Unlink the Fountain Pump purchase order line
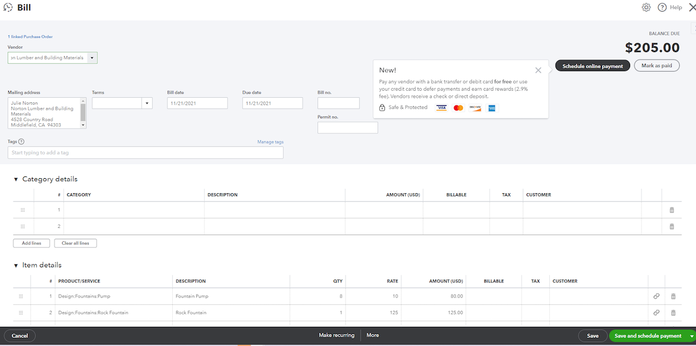Viewport: 696px width, 346px height. (x=656, y=296)
